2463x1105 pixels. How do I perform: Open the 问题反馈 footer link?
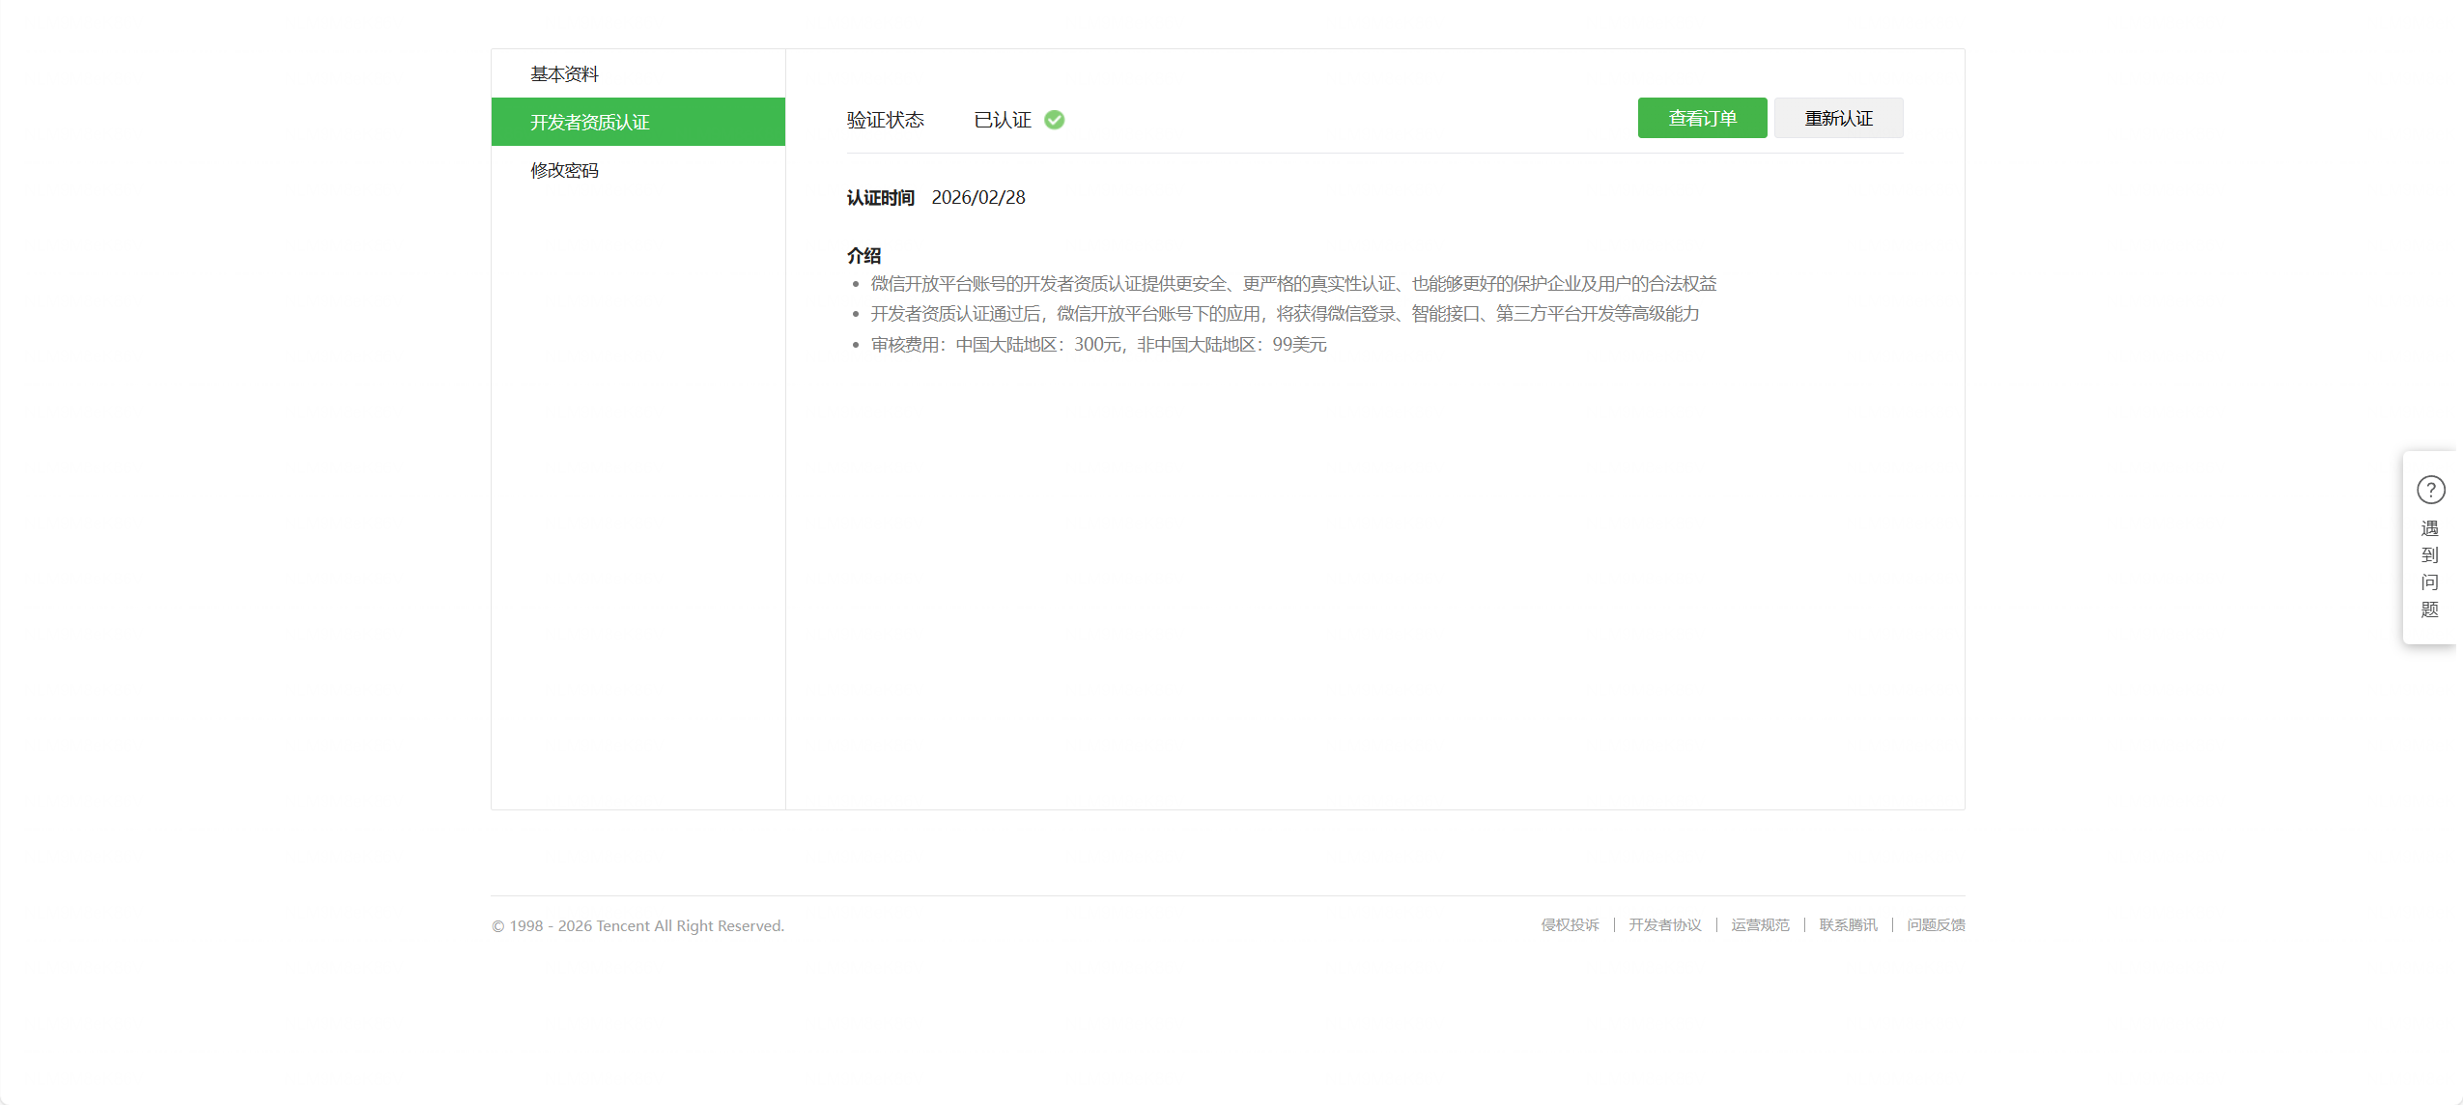point(1936,925)
